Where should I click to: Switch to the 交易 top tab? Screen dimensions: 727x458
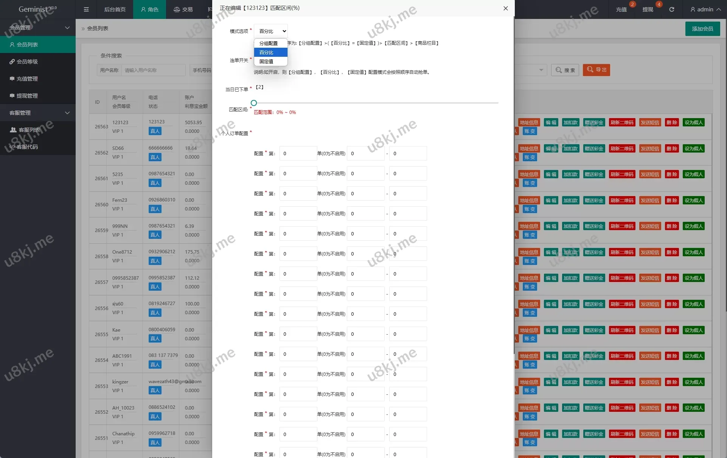point(183,9)
